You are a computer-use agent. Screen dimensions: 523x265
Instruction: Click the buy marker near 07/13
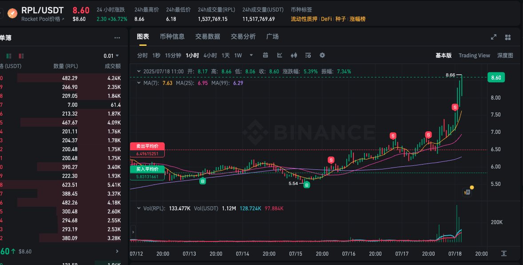point(202,181)
